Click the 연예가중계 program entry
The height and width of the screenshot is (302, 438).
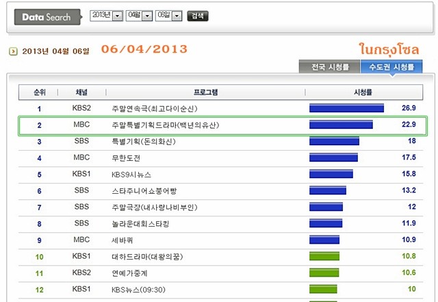pyautogui.click(x=129, y=273)
